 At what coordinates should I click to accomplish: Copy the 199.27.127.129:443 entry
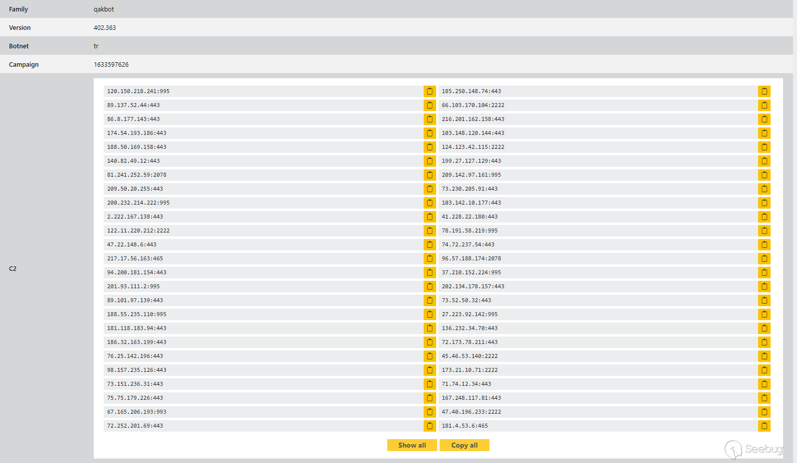[764, 161]
